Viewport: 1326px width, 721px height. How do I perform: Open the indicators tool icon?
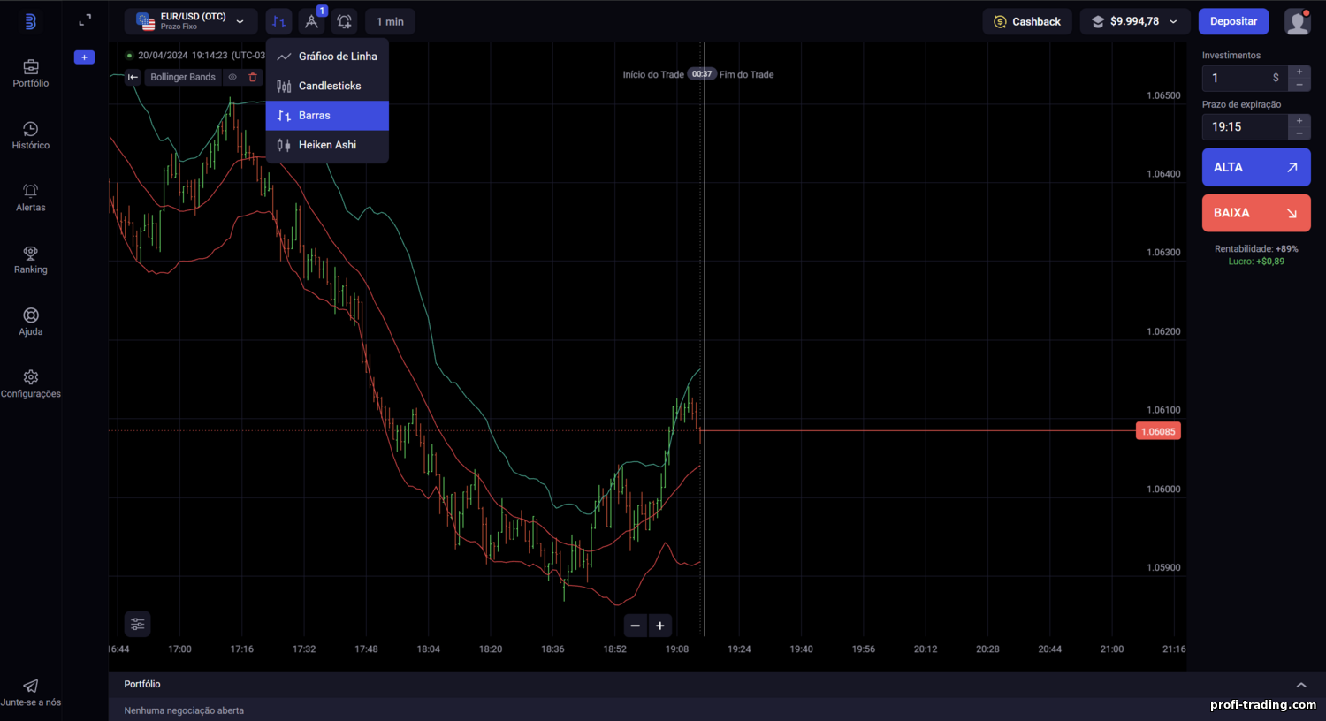point(311,21)
